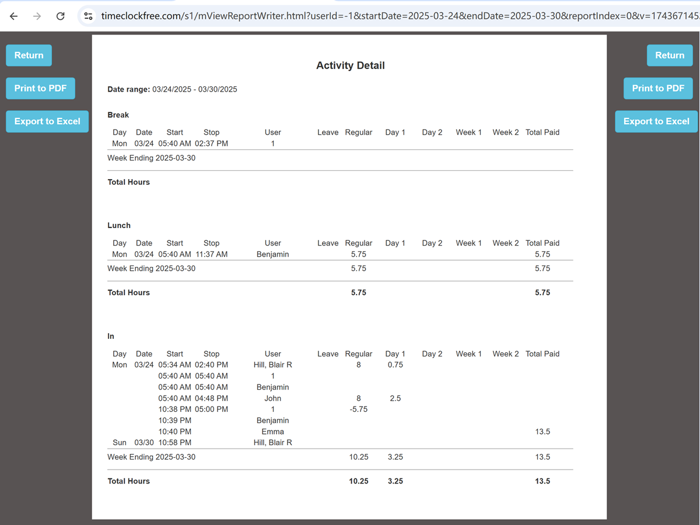This screenshot has width=700, height=525.
Task: Focus the timeclockfree.com address bar URL
Action: (x=400, y=16)
